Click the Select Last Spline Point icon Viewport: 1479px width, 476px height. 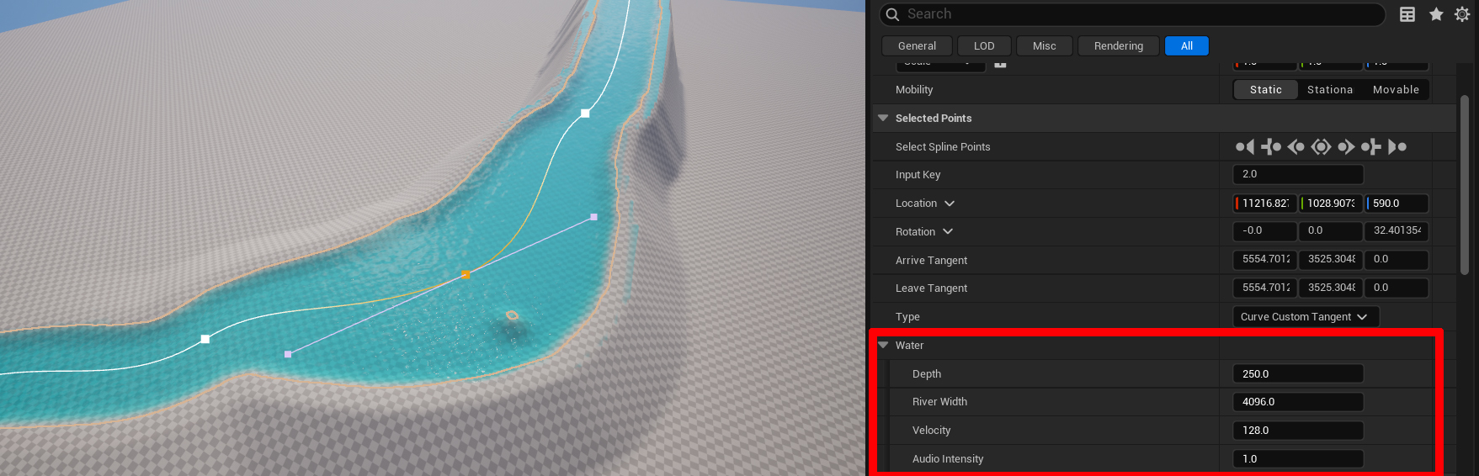(x=1397, y=147)
